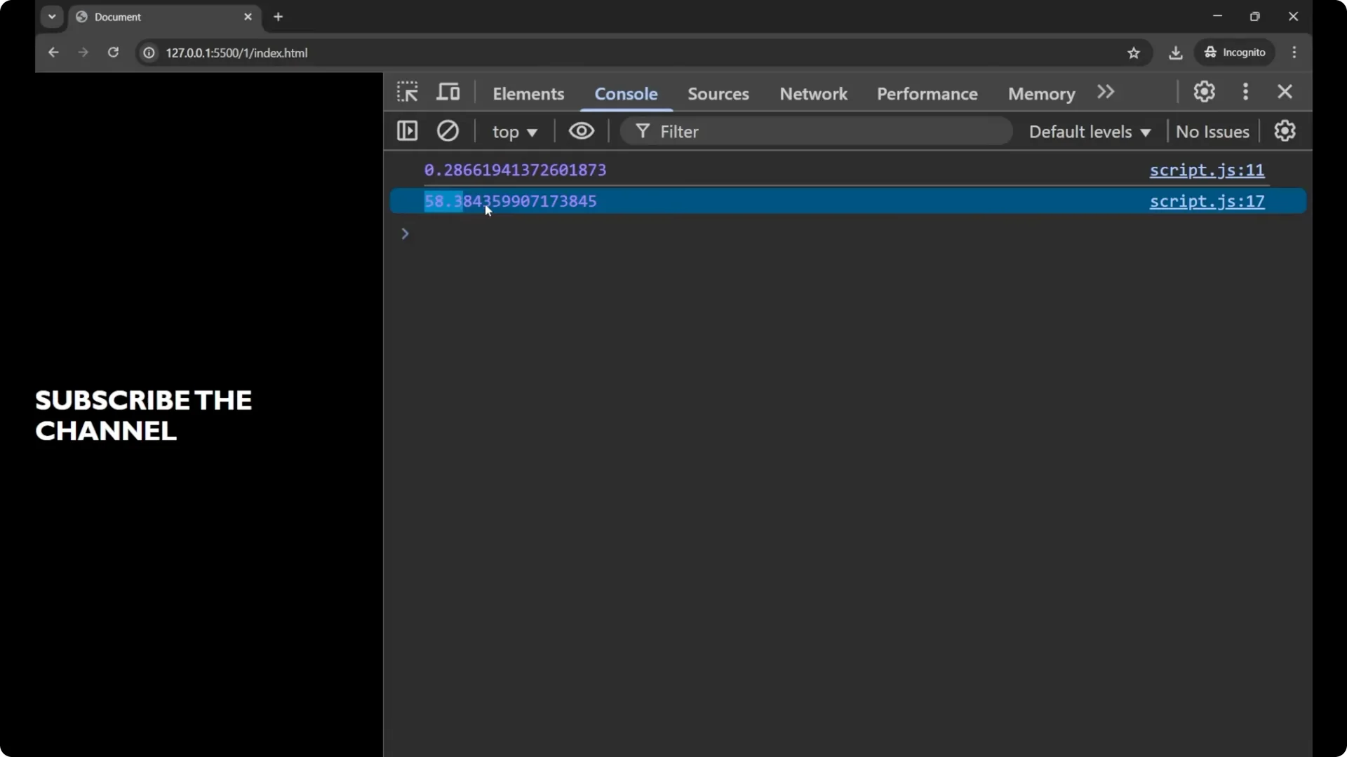Open DevTools settings gear icon

tap(1204, 92)
